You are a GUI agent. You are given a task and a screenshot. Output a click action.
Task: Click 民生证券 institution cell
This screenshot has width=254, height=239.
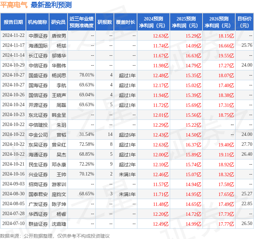pos(38,164)
